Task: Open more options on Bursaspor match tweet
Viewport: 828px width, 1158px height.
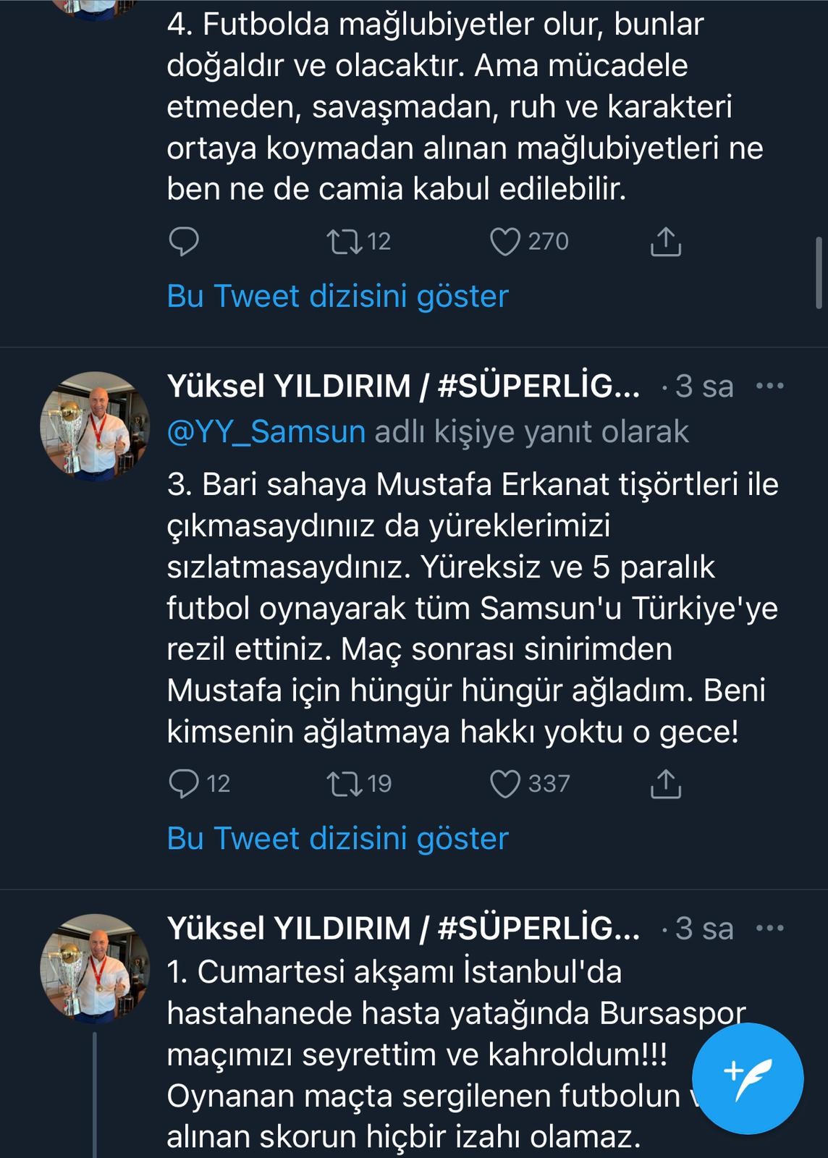Action: point(769,928)
